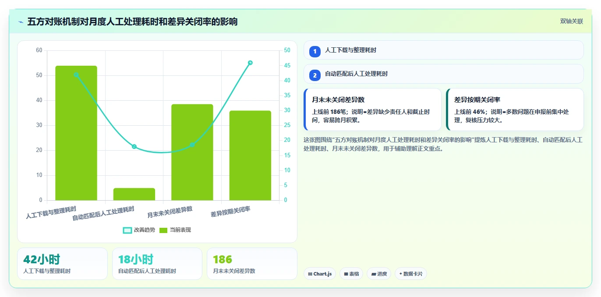Click the 表格 tag
This screenshot has height=297, width=601.
point(351,274)
